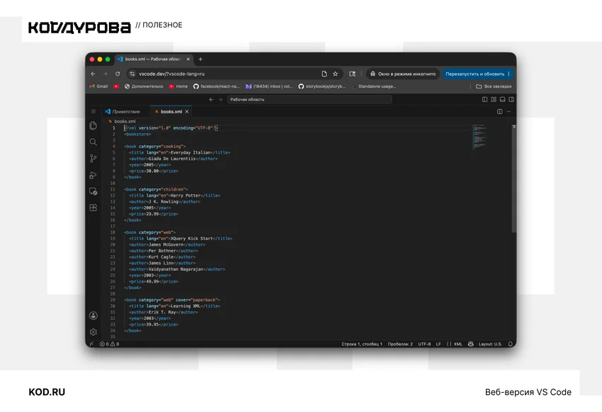Select the books.xml editor tab

point(171,112)
